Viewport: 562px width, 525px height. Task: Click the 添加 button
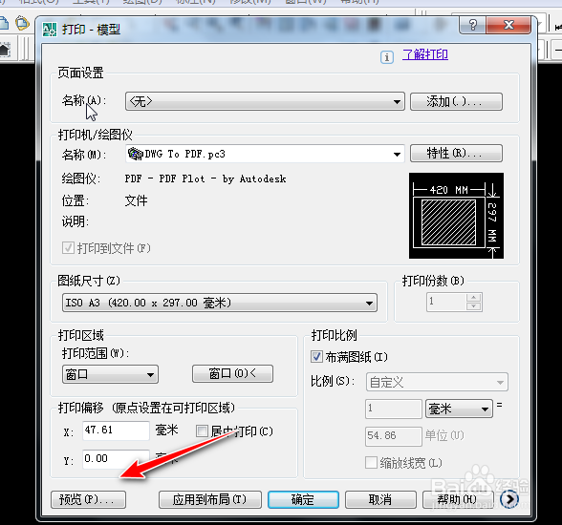(456, 101)
